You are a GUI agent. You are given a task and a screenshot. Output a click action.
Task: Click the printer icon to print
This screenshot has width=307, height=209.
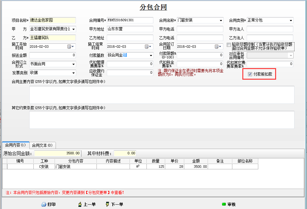[44, 204]
